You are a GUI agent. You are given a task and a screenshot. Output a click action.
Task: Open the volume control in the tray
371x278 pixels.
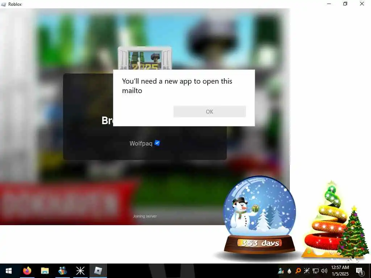coord(324,271)
